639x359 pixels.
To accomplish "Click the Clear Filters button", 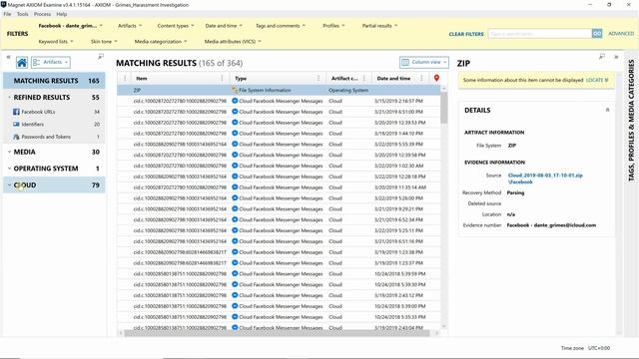I will [466, 34].
